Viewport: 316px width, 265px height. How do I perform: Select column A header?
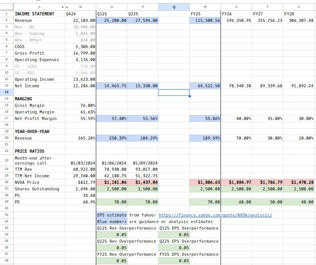pyautogui.click(x=39, y=7)
